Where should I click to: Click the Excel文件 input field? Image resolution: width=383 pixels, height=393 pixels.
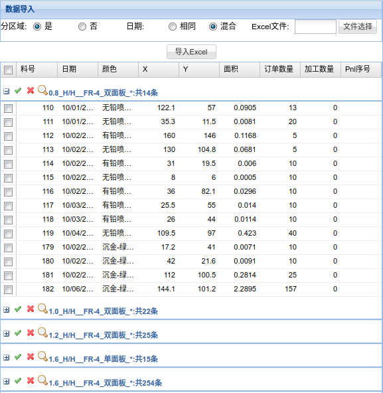[x=315, y=27]
